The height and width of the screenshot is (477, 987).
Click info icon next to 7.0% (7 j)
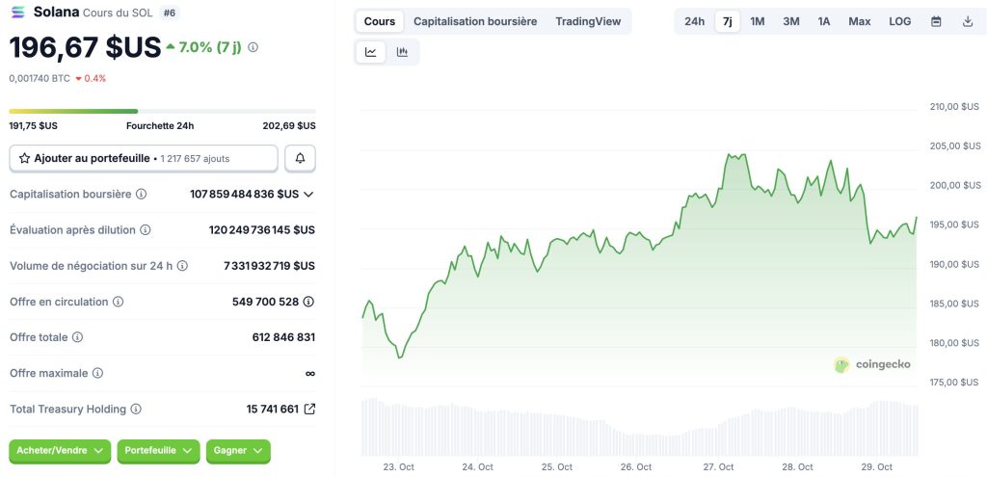[253, 46]
